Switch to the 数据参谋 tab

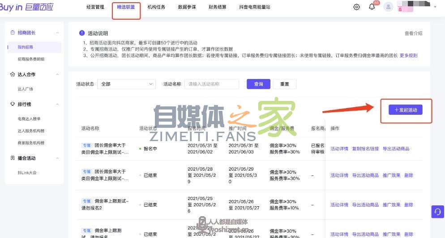(187, 7)
